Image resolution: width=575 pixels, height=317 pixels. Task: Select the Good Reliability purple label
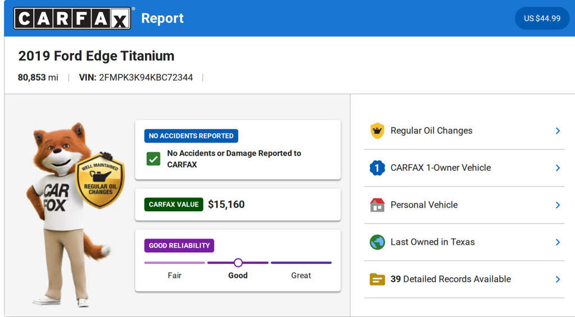(x=179, y=245)
